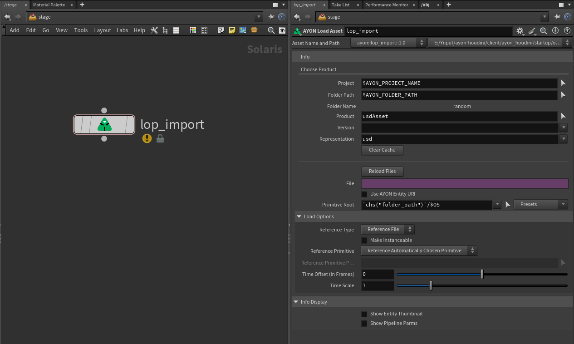Collapse the Load Options section
Screen dimensions: 574x344
tap(299, 216)
